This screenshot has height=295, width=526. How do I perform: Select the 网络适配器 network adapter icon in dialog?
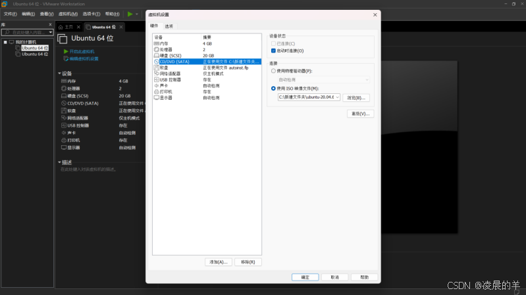pos(156,74)
